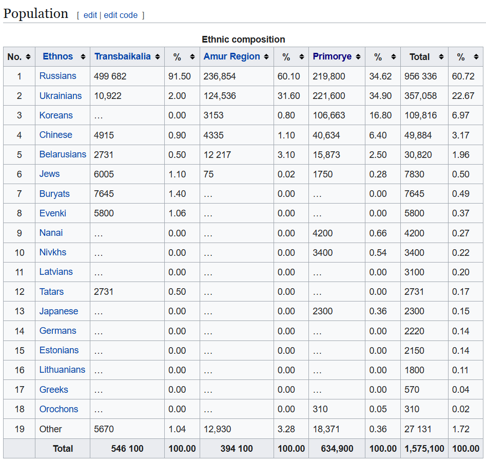Select the 956 336 total cell
This screenshot has width=486, height=462.
coord(424,76)
